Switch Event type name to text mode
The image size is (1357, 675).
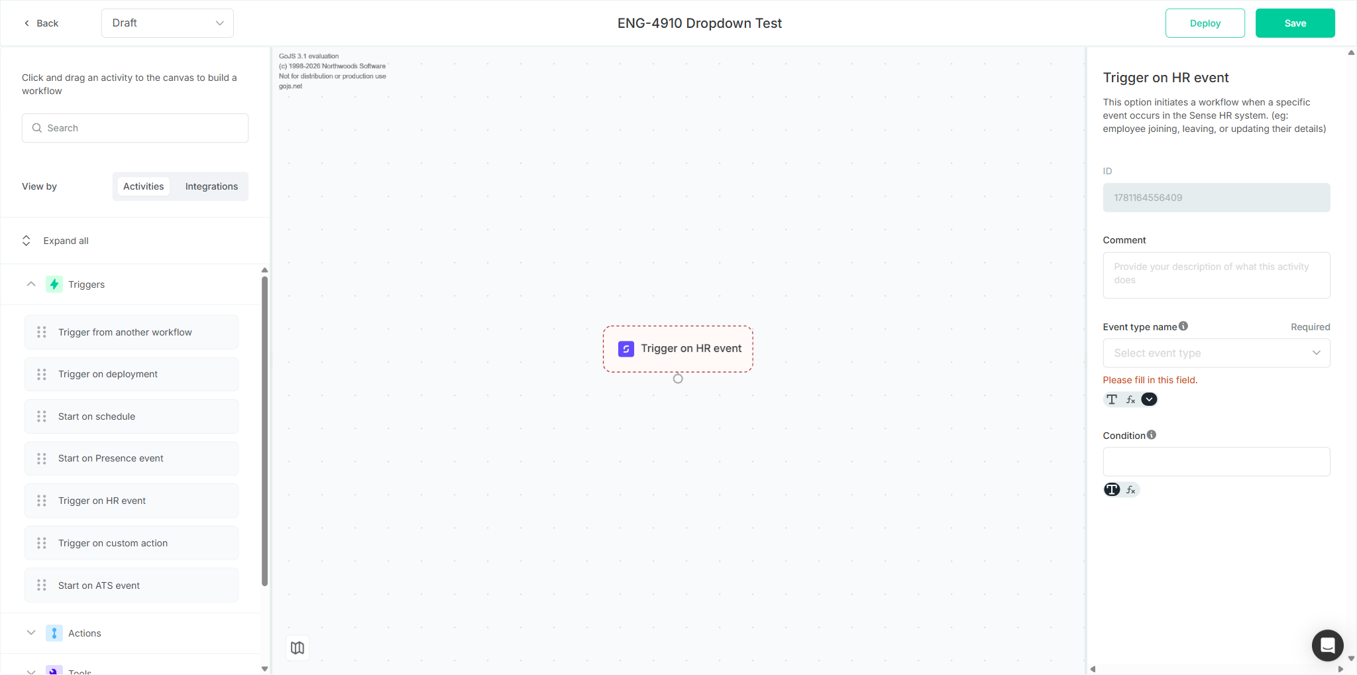click(1112, 399)
